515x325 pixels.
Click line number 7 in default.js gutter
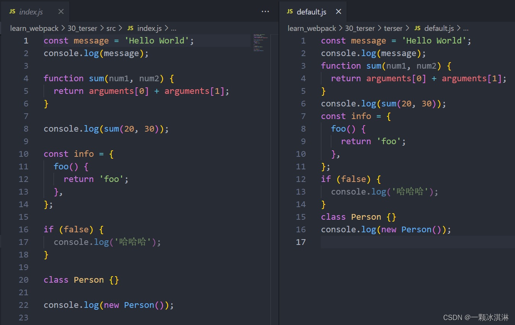pos(303,116)
